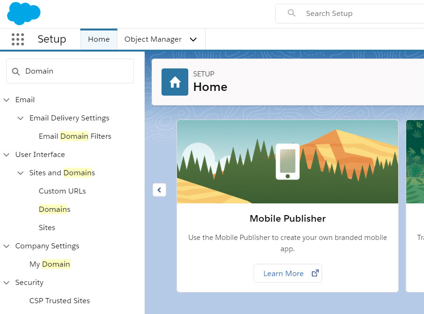
Task: Click the phone image on Mobile Publisher card
Action: tap(287, 162)
